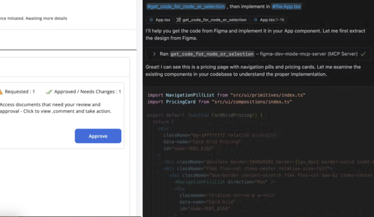374x217 pixels.
Task: Click the checkmark at end of Ran row
Action: click(363, 54)
